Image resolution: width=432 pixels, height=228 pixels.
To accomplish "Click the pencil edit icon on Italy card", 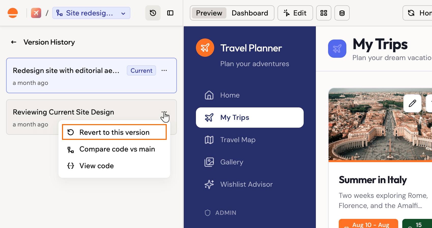I will pos(412,103).
